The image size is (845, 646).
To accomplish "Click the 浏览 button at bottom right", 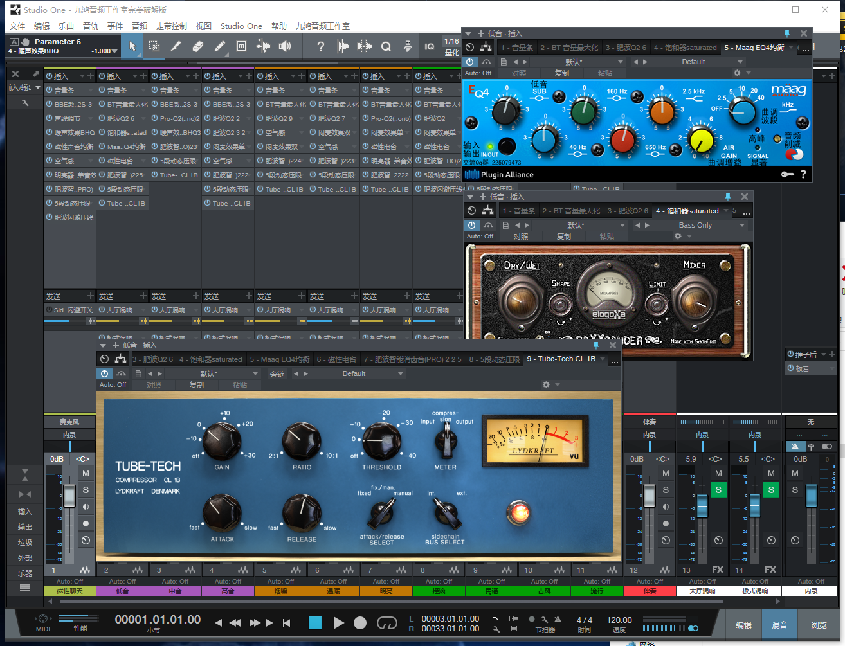I will [818, 625].
